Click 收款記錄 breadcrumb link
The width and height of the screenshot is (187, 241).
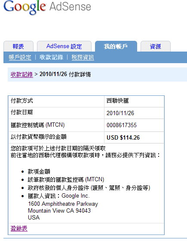coord(22,74)
